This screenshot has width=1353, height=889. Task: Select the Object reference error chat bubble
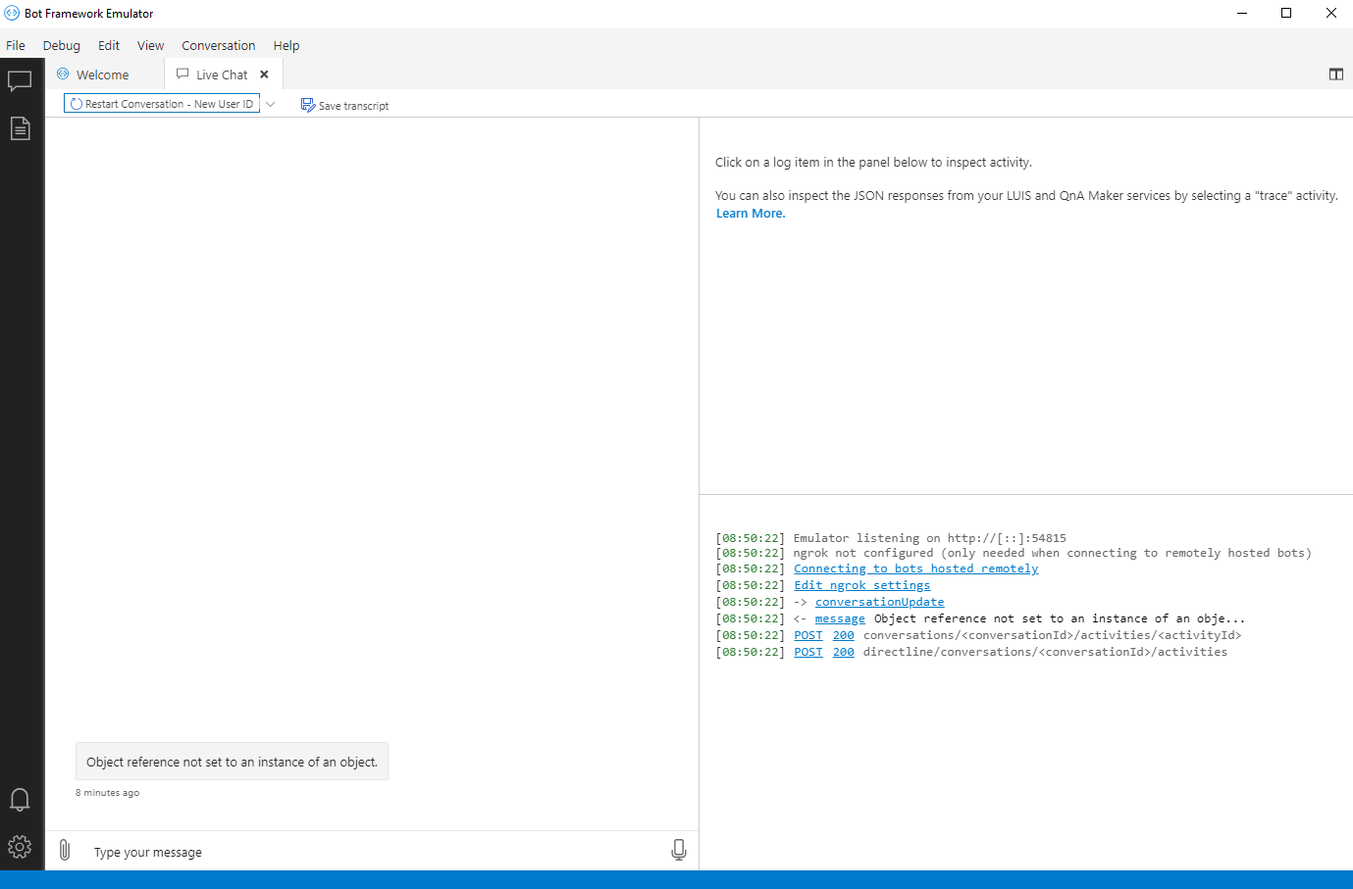point(232,762)
